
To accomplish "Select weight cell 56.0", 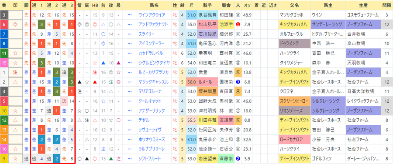I will pos(192,82).
